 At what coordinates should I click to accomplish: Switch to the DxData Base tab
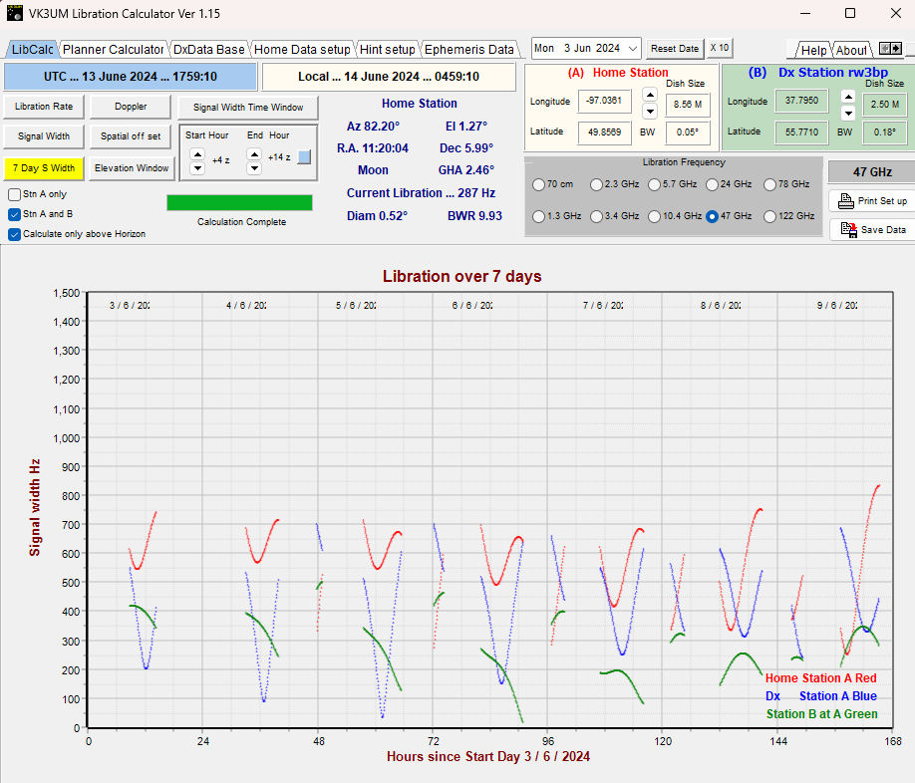pyautogui.click(x=209, y=50)
